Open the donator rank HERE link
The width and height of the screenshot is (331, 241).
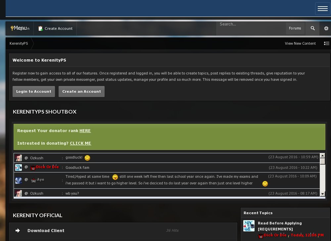(x=85, y=131)
